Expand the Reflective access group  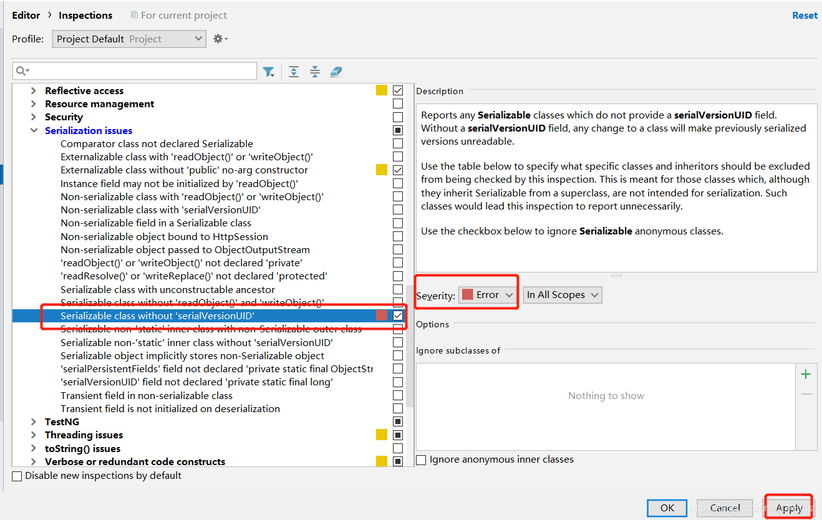coord(34,90)
